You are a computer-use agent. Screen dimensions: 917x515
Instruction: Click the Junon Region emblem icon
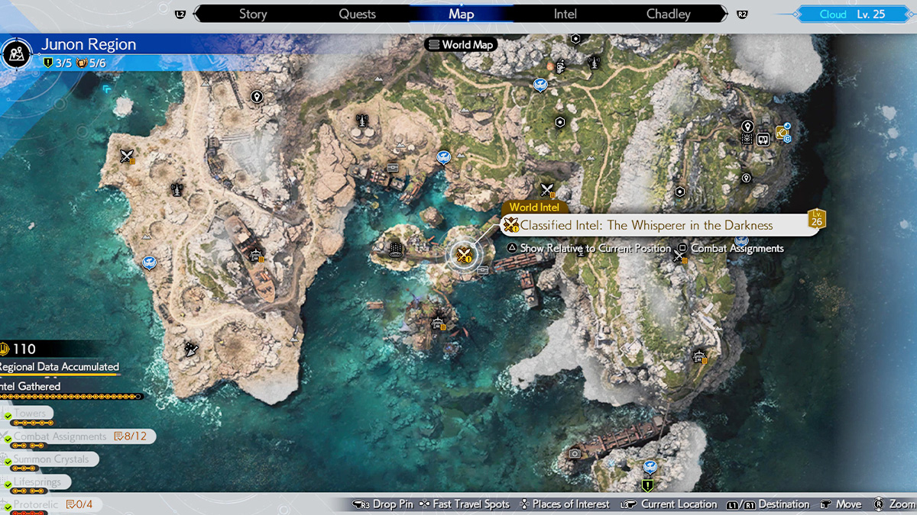coord(17,53)
